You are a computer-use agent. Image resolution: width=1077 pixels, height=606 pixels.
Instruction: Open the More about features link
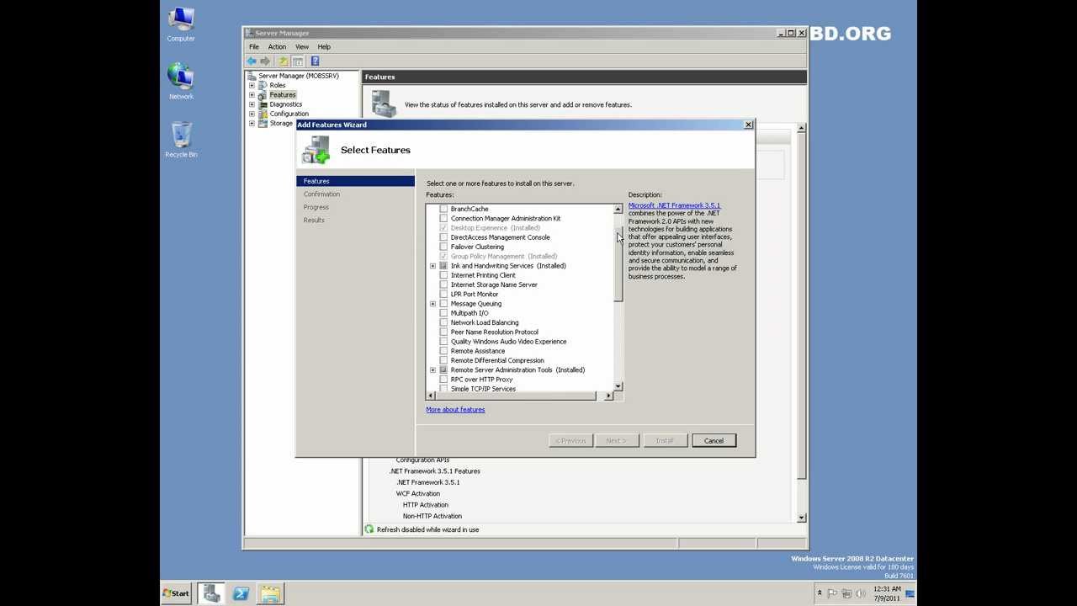pos(455,410)
